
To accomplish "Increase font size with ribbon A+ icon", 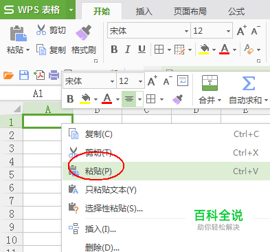I will (x=242, y=30).
